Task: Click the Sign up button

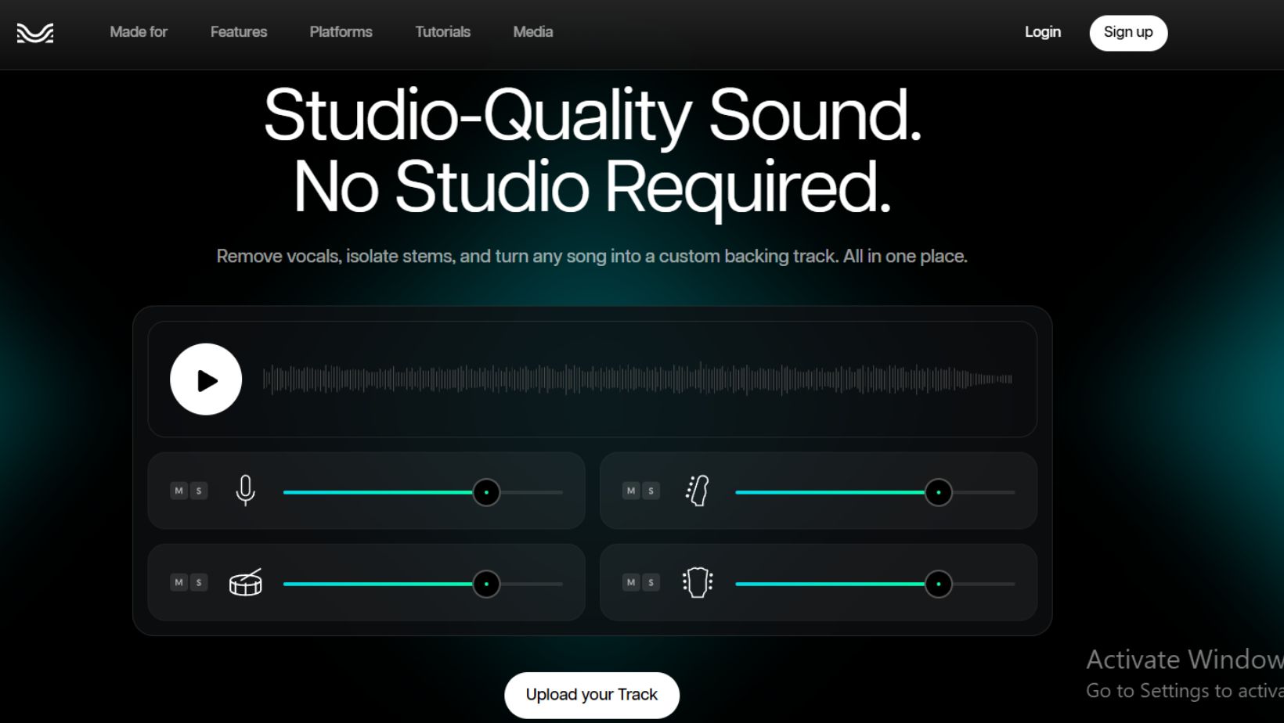Action: point(1127,32)
